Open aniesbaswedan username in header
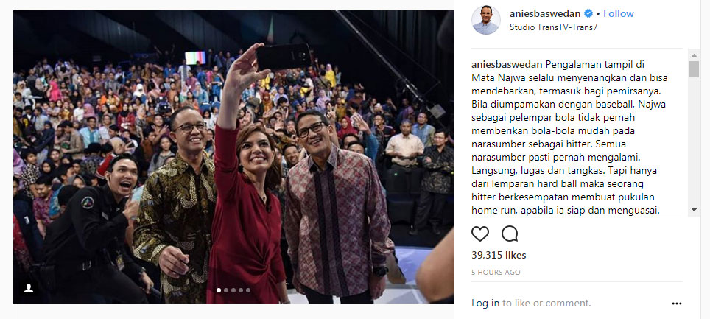 tap(545, 13)
